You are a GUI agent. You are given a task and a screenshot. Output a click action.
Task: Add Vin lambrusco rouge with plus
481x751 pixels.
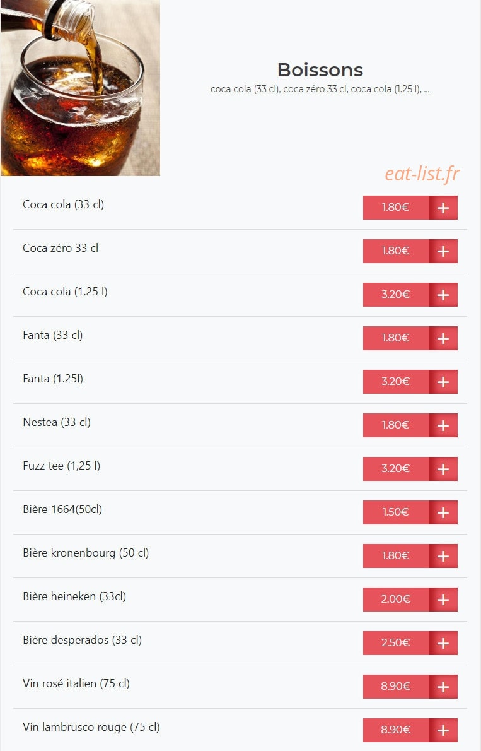(x=443, y=730)
